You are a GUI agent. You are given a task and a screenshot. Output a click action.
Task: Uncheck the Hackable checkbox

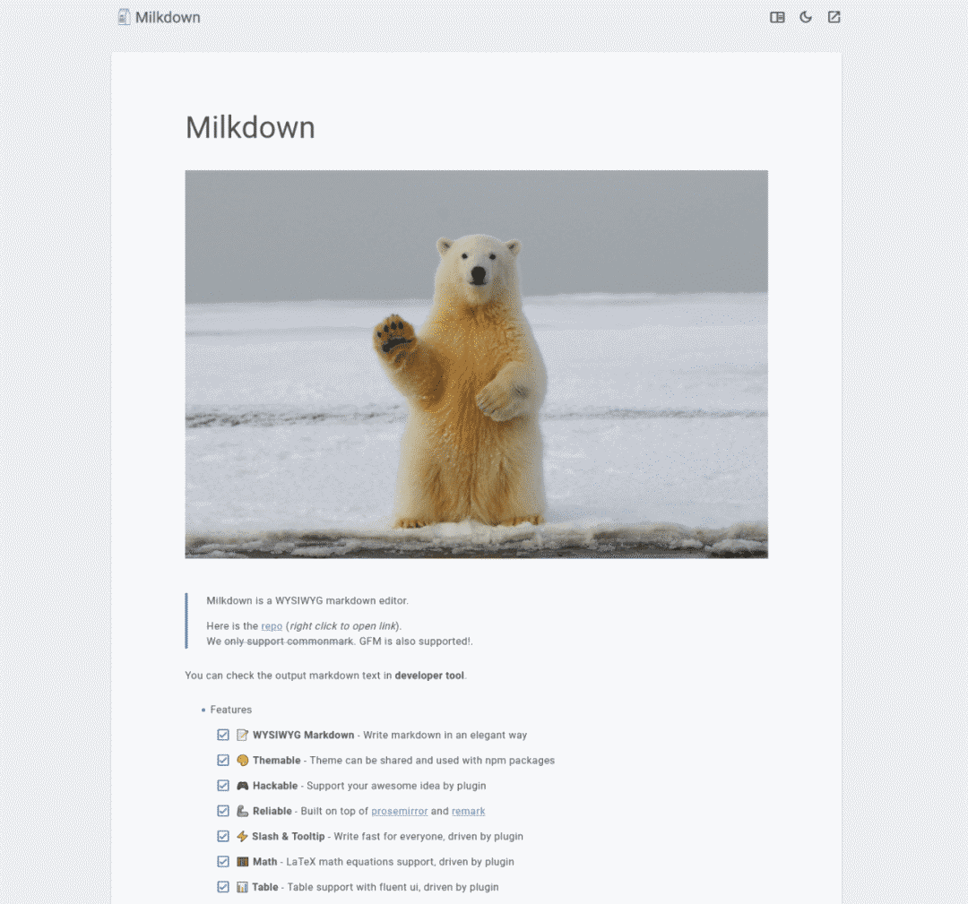223,786
